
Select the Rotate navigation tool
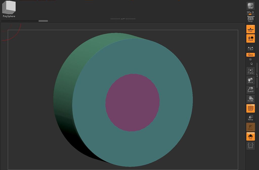pos(250,98)
